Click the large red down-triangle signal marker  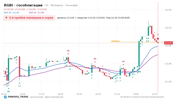158,39
